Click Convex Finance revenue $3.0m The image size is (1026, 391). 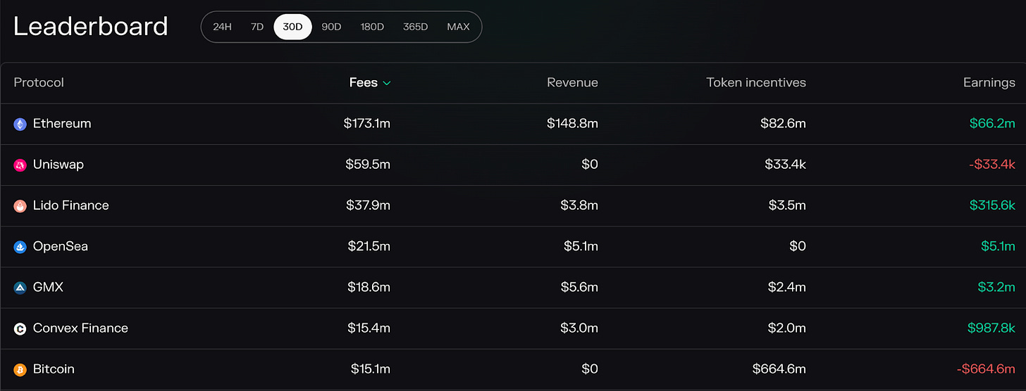[x=581, y=328]
